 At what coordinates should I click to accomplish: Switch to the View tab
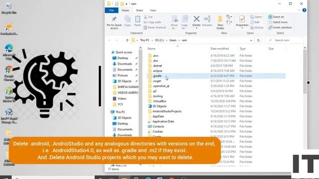click(x=153, y=10)
